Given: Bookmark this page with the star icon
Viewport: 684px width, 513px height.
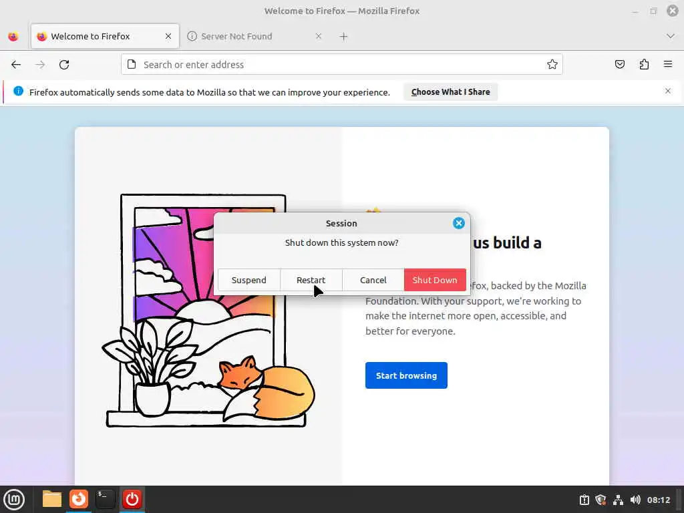Looking at the screenshot, I should (x=552, y=65).
